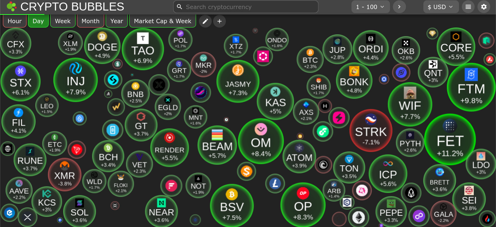This screenshot has height=227, width=496.
Task: Click the small Litecoin logo bubble
Action: [275, 184]
